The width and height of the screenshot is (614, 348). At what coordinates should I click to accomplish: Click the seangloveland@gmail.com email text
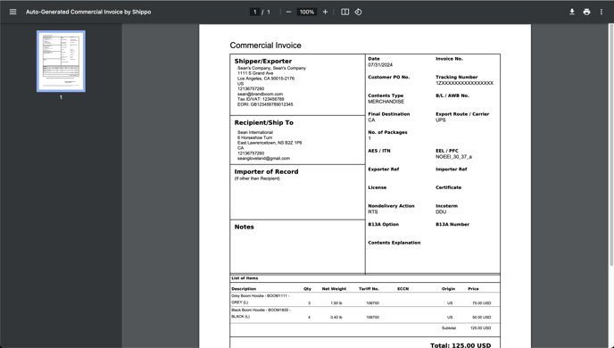click(263, 159)
